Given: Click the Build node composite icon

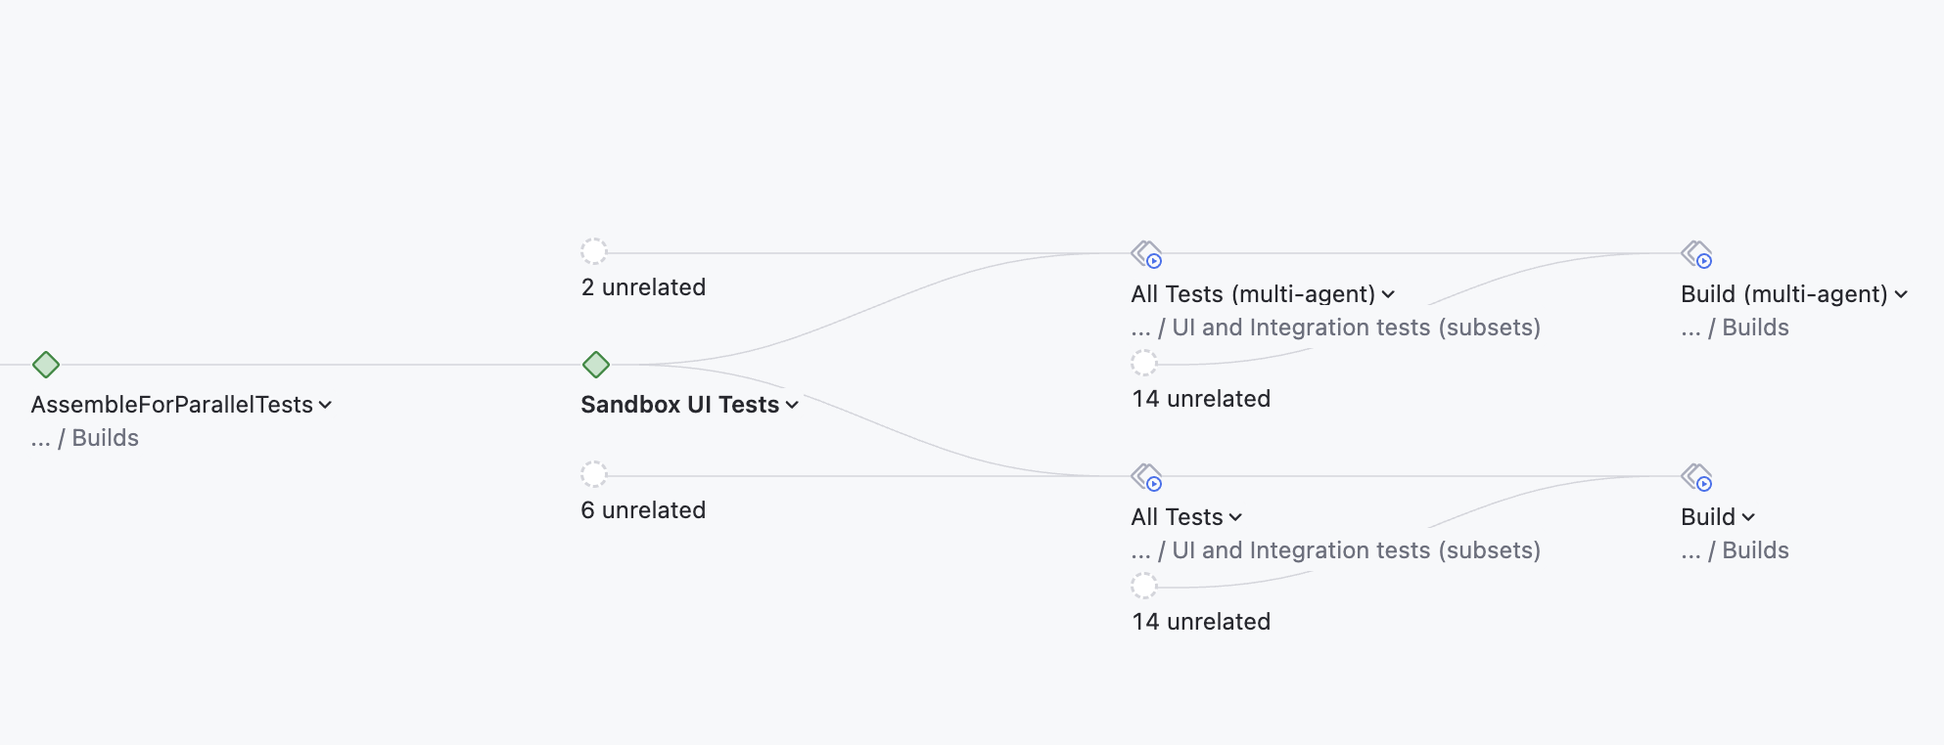Looking at the screenshot, I should click(1696, 477).
